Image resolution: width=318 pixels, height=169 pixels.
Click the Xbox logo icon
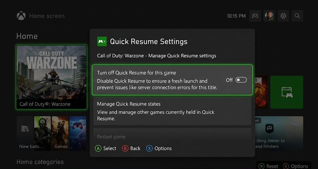click(x=21, y=16)
